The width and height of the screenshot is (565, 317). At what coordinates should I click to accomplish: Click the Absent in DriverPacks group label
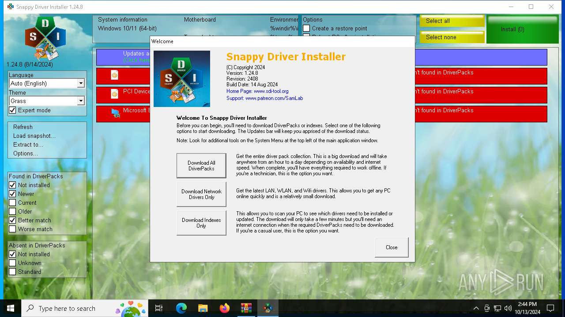pos(37,245)
